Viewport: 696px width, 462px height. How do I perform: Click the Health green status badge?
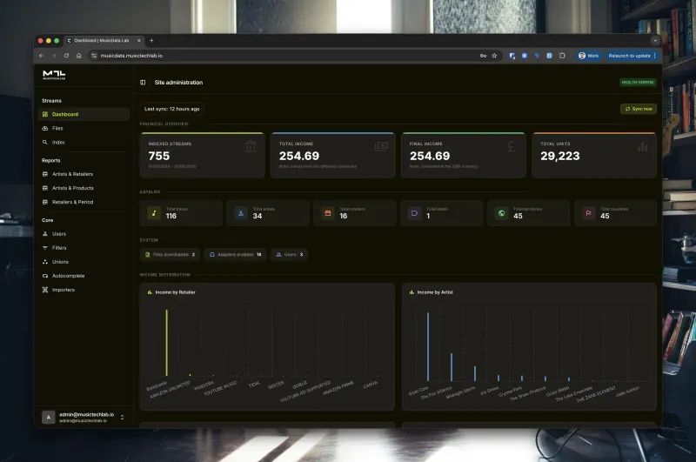click(x=638, y=83)
